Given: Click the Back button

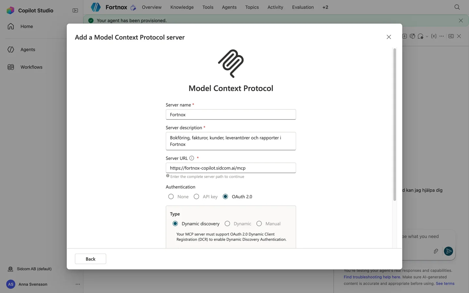Looking at the screenshot, I should tap(91, 259).
